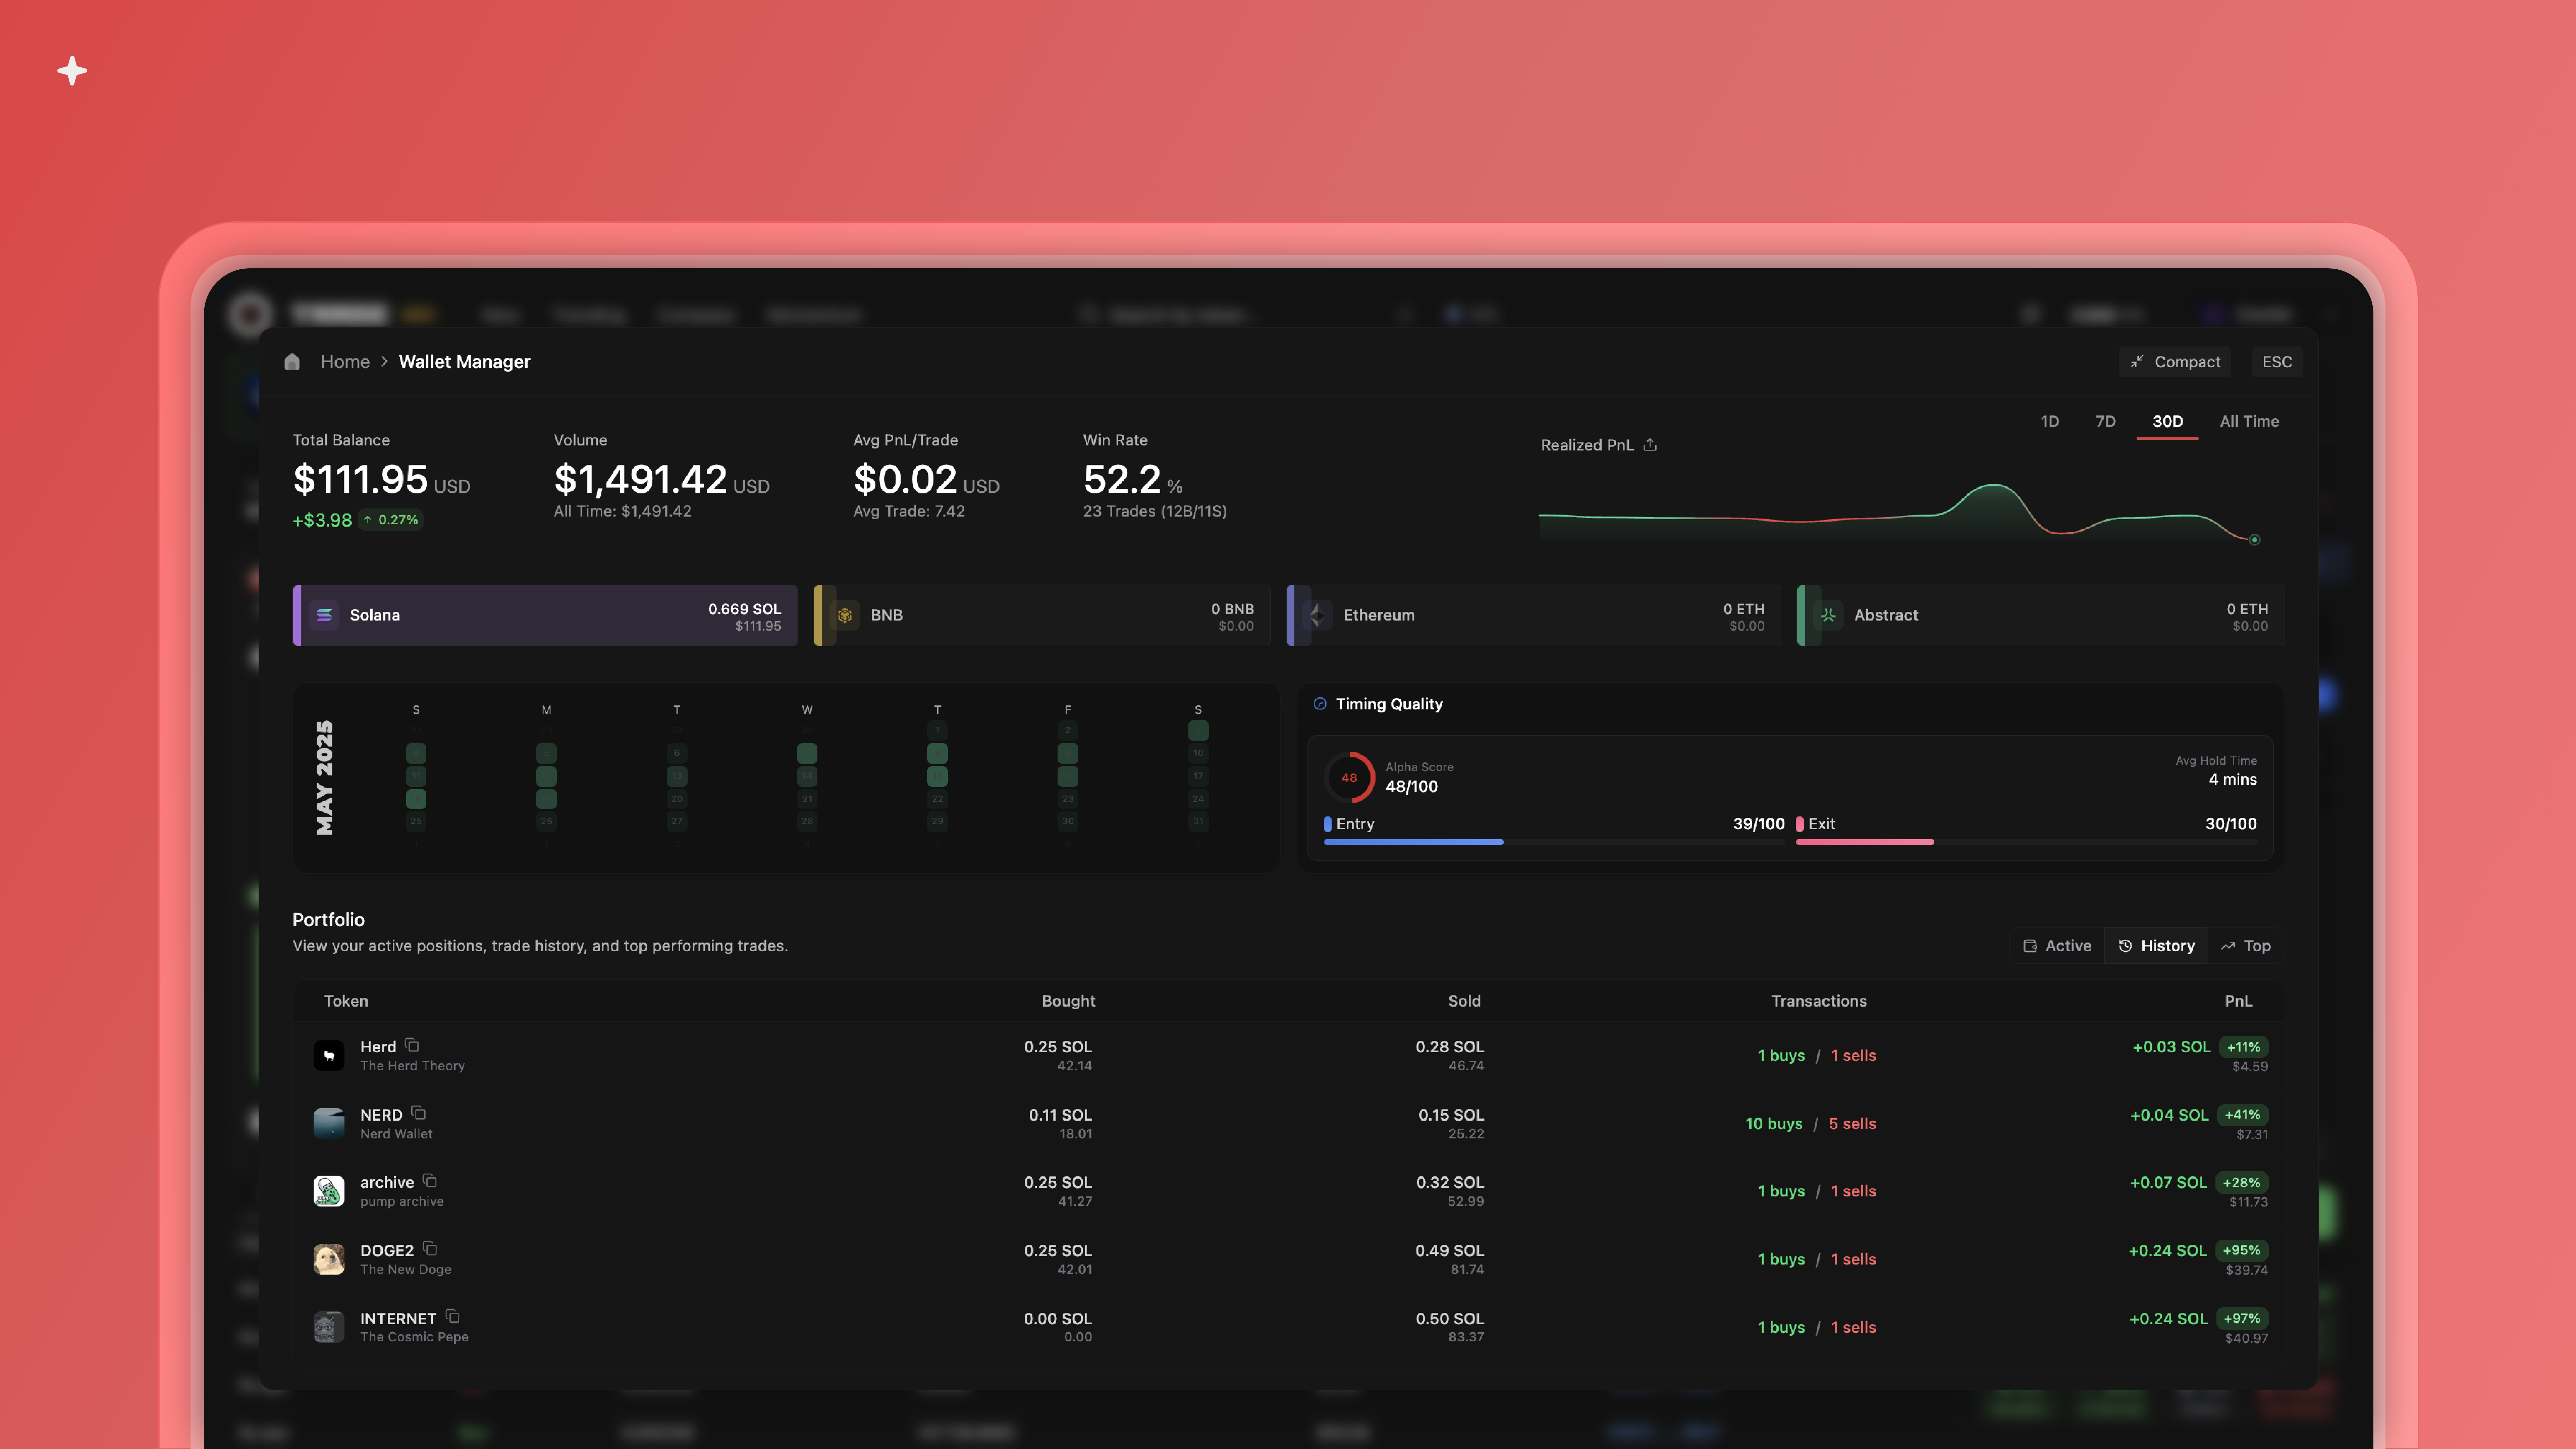
Task: Open the Active positions tab
Action: [x=2057, y=946]
